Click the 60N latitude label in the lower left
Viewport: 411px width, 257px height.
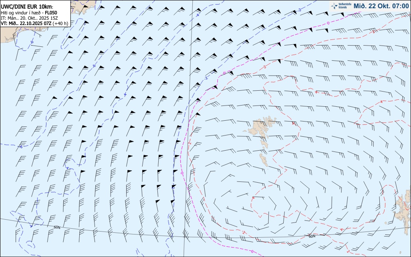pos(57,227)
